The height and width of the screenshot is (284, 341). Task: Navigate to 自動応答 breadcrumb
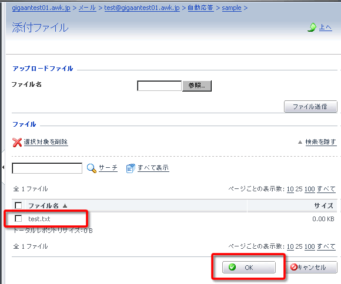click(x=200, y=8)
